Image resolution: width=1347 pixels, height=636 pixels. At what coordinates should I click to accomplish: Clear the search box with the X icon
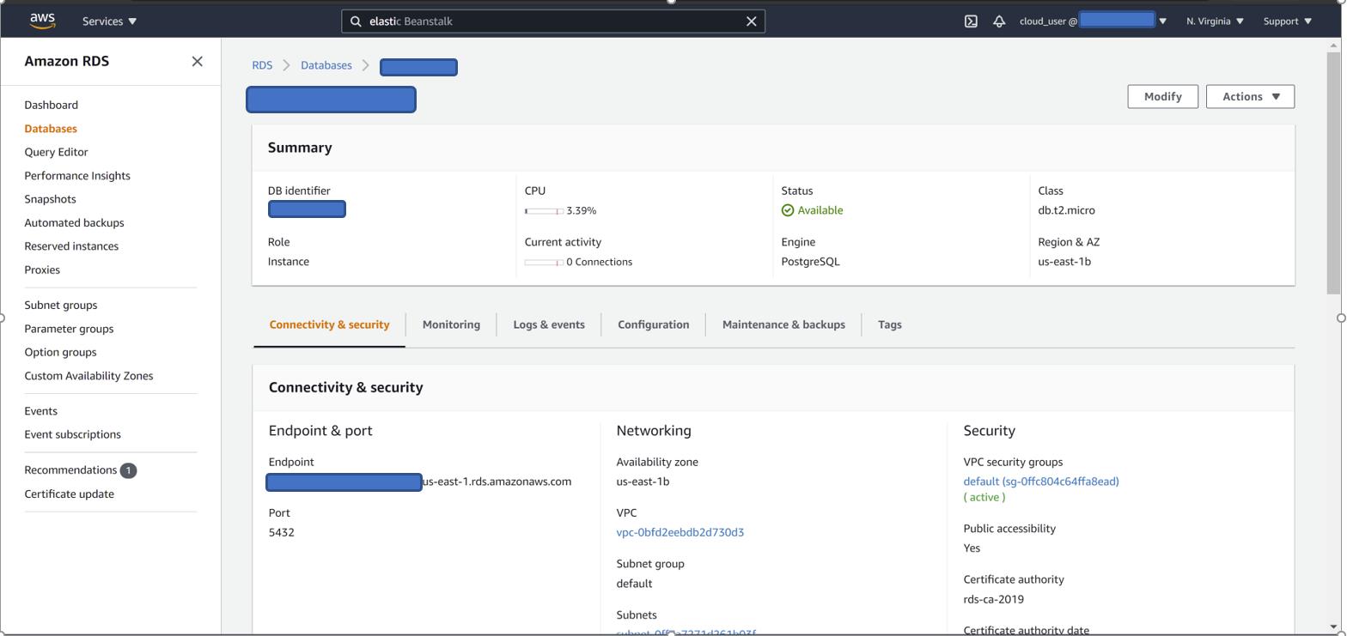coord(751,21)
